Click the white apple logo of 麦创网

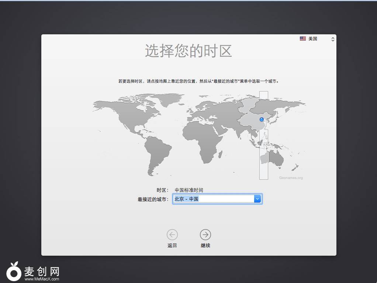pyautogui.click(x=14, y=272)
